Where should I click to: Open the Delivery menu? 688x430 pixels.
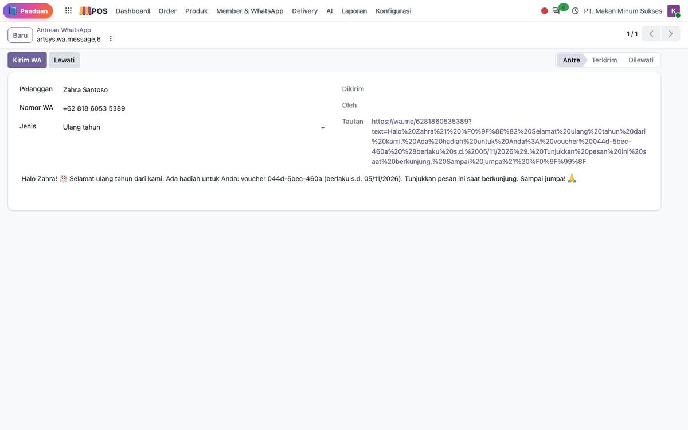304,11
